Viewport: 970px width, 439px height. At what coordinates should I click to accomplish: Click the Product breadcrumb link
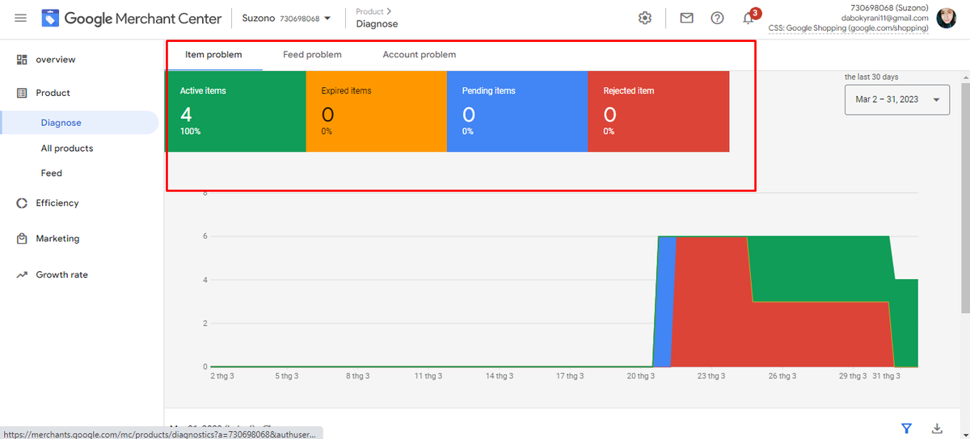point(369,12)
